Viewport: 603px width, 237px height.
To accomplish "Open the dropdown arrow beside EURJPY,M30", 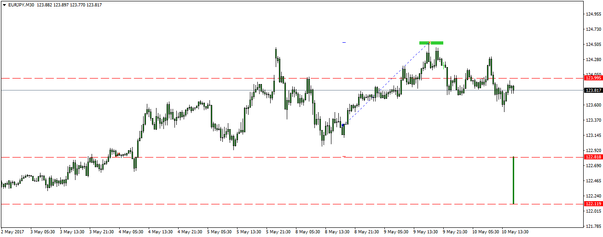I will coord(4,5).
